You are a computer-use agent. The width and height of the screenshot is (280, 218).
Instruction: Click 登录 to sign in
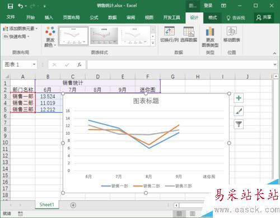point(208,6)
